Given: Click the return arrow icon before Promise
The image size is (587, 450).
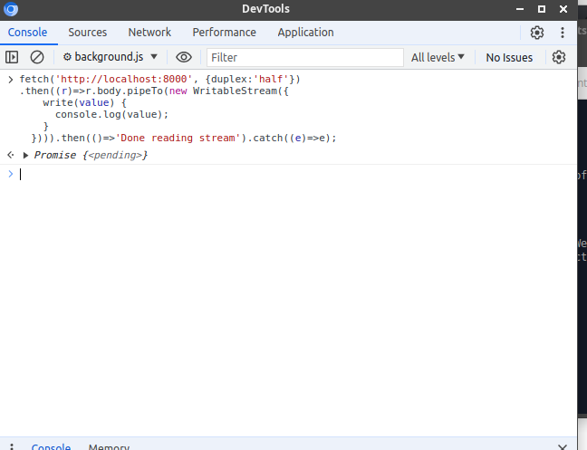Looking at the screenshot, I should pos(11,155).
